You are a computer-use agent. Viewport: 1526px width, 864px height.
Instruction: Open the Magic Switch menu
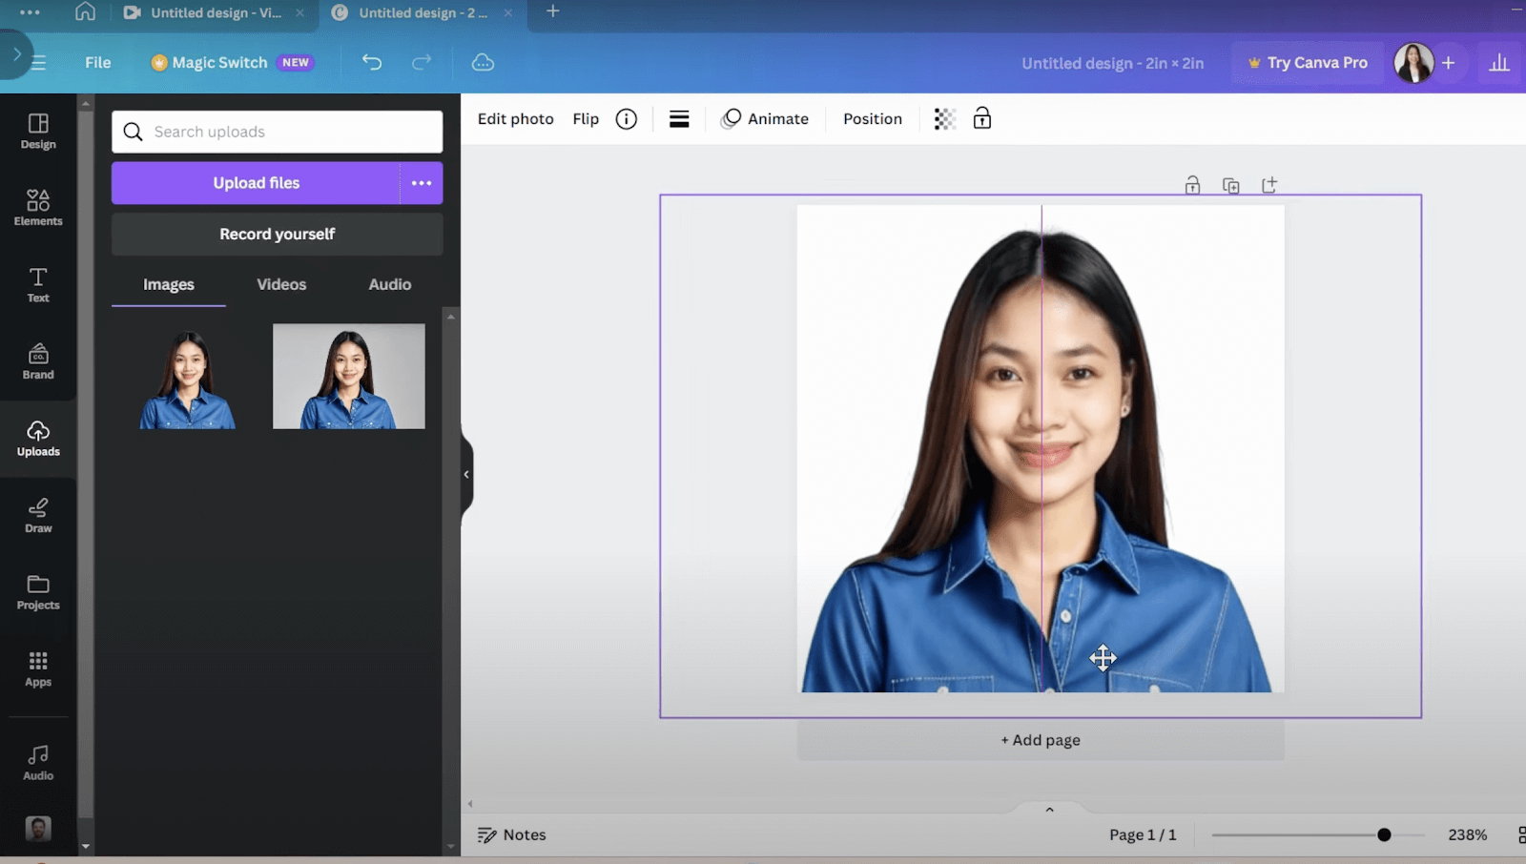(x=233, y=63)
